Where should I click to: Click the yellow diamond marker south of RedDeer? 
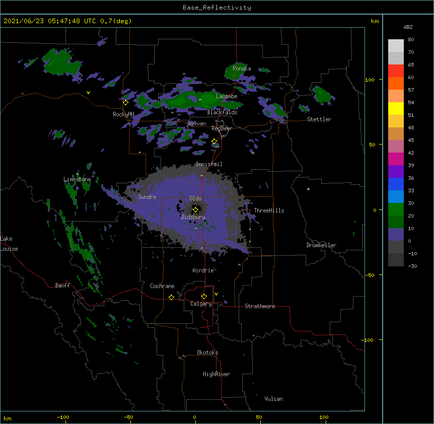214,142
